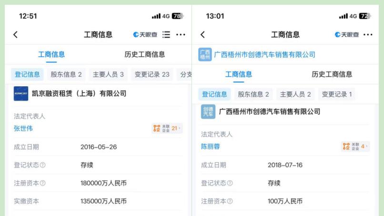Image resolution: width=384 pixels, height=216 pixels.
Task: Tap the 天眼查 logo in left screen header
Action: pos(145,35)
